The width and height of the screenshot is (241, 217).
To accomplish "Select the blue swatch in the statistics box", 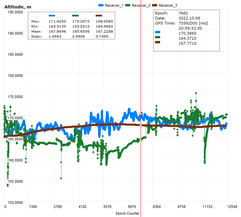I will [52, 15].
